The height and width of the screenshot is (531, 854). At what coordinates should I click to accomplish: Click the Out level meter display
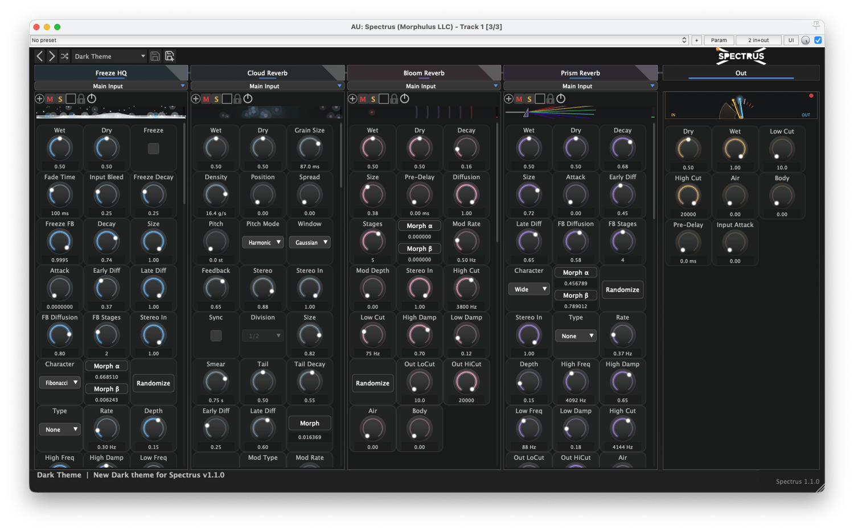click(741, 105)
